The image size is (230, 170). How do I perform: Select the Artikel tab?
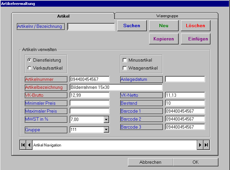coord(63,16)
